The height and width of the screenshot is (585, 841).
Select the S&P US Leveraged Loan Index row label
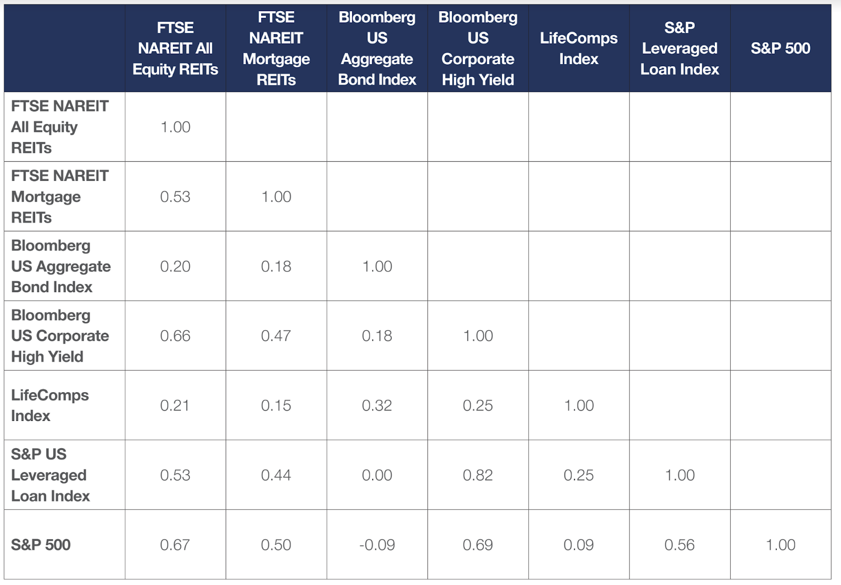click(50, 475)
